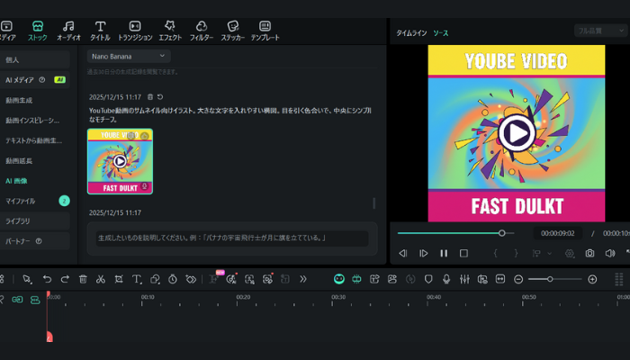Image resolution: width=630 pixels, height=360 pixels.
Task: Click the preview playback progress slider
Action: [x=455, y=233]
